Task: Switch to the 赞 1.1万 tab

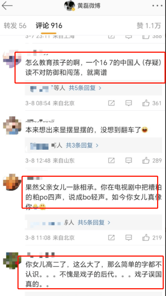Action: [149, 26]
